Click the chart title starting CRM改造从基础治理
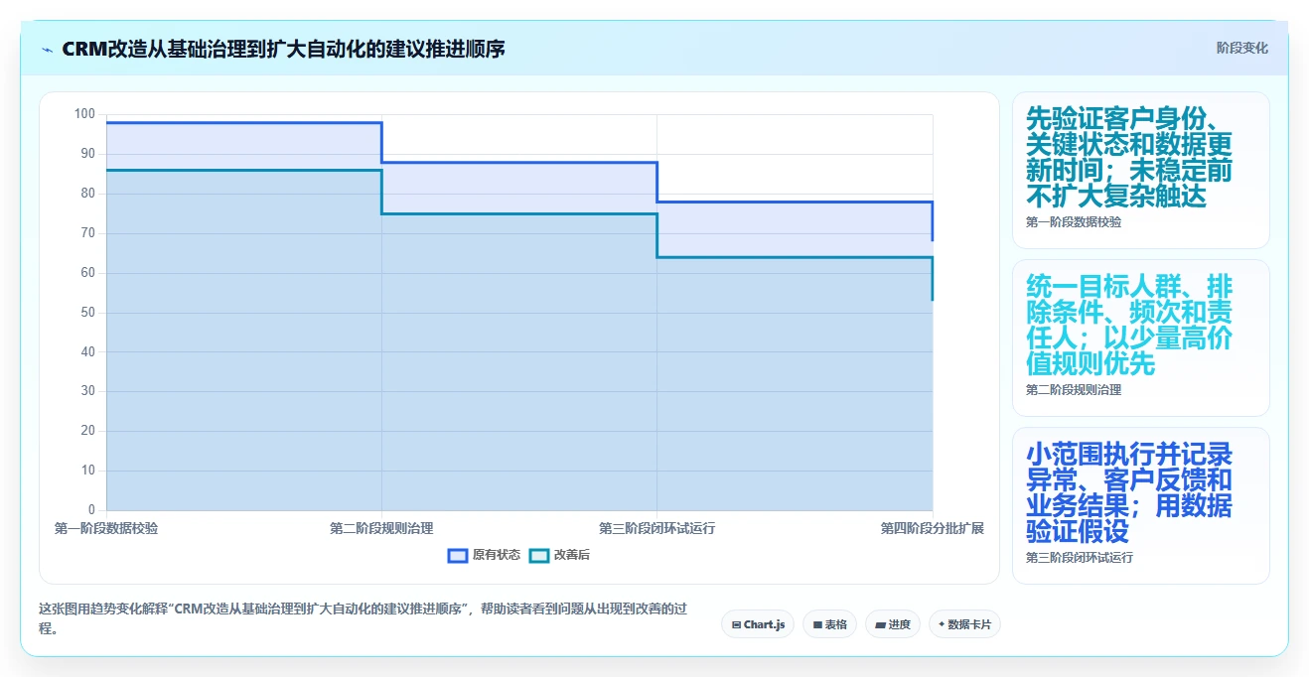The image size is (1309, 677). (283, 48)
